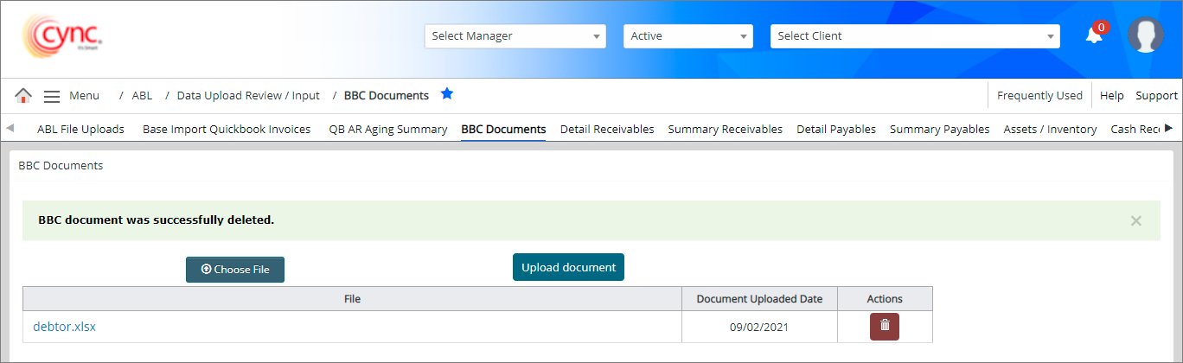Screen dimensions: 1183x363
Task: Go to the Home icon
Action: 23,96
